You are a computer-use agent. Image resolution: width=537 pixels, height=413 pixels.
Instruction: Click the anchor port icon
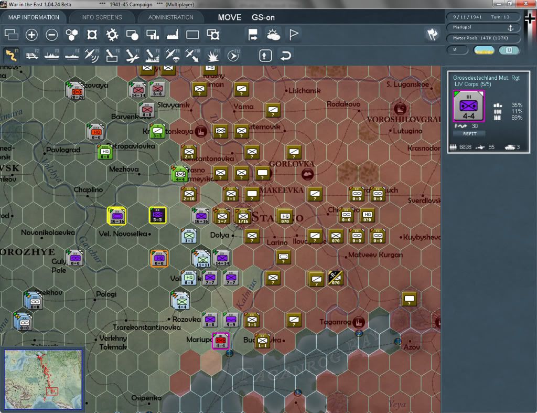click(x=510, y=27)
